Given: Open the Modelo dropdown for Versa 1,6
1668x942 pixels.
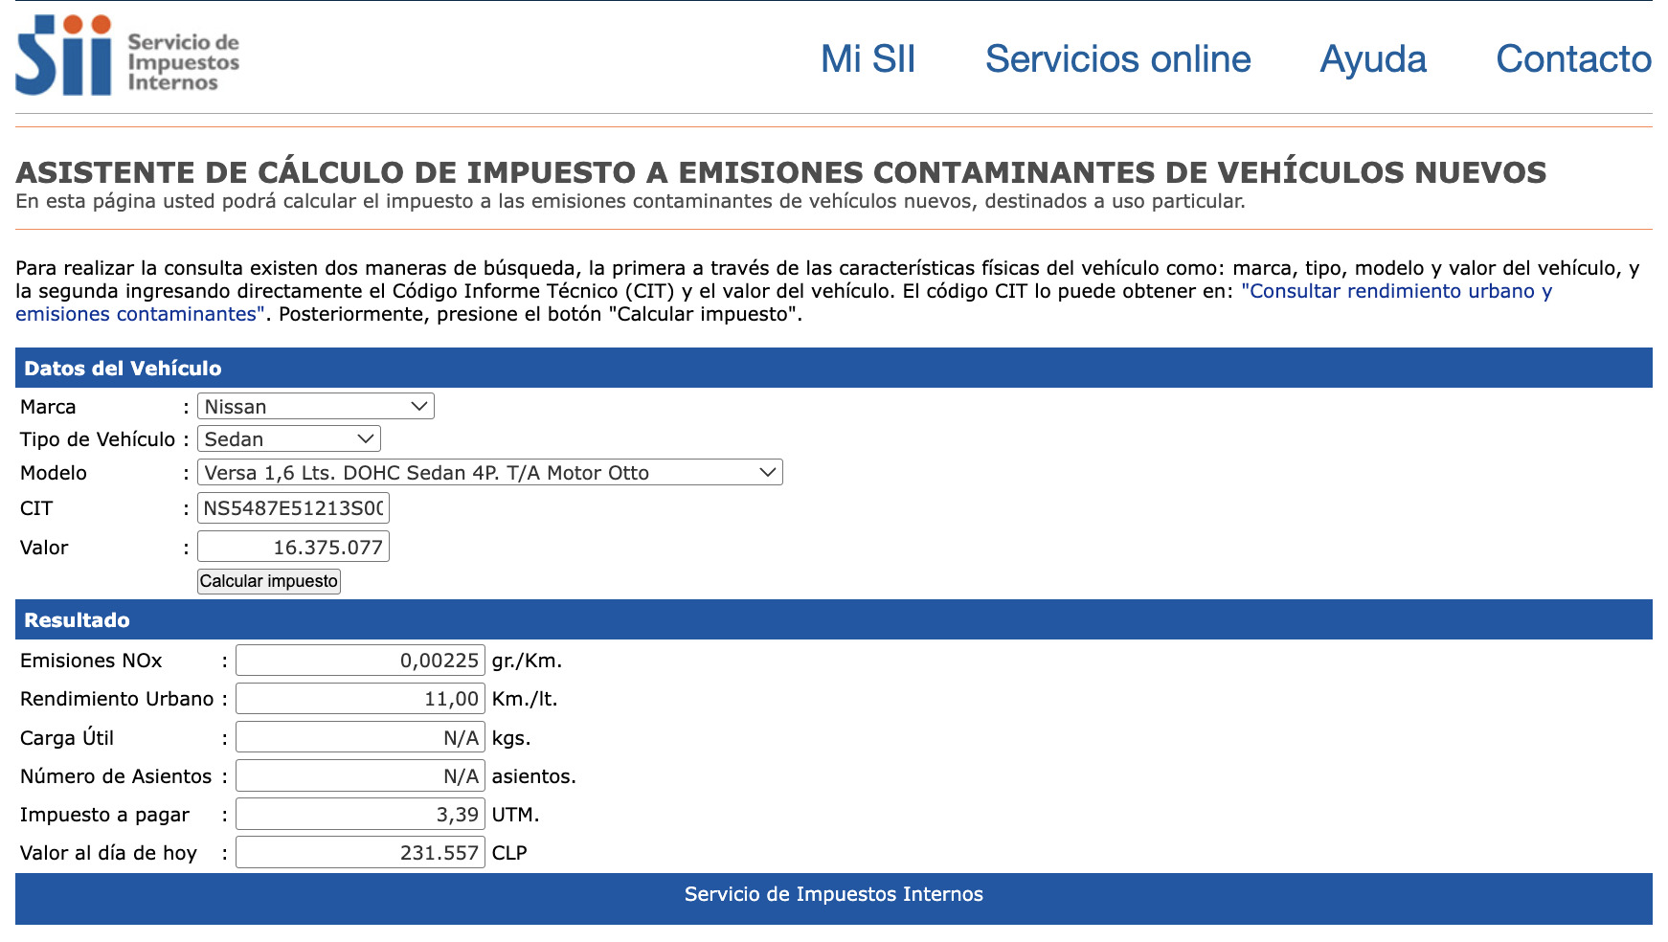Looking at the screenshot, I should coord(488,472).
